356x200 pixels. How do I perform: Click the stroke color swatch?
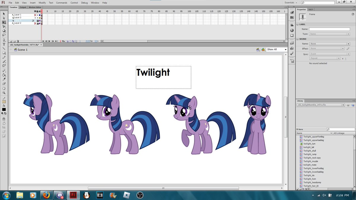point(4,102)
